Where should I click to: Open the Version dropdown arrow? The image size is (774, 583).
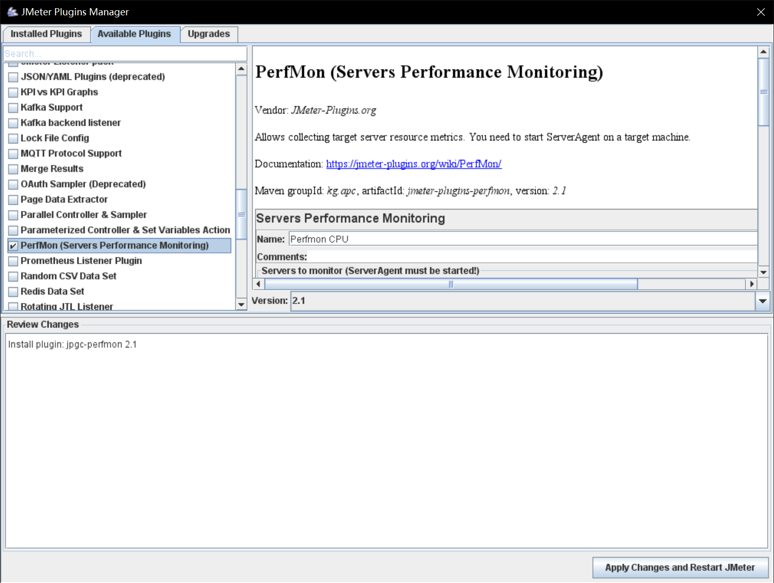click(762, 301)
